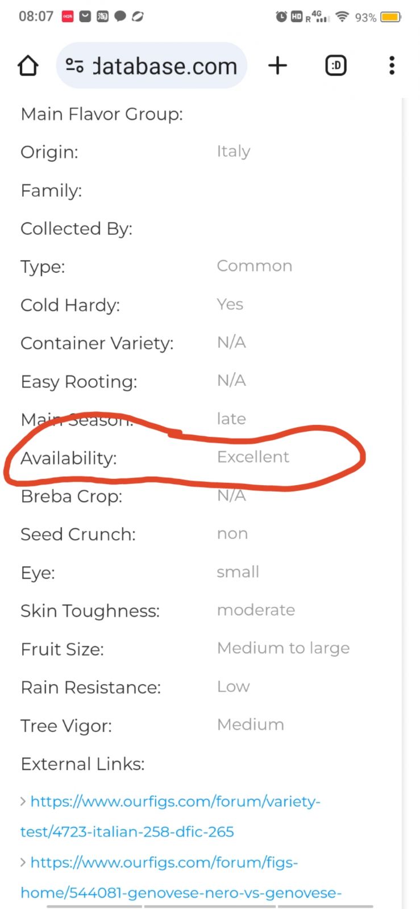
Task: Tap the alarm icon in status bar
Action: tap(281, 17)
